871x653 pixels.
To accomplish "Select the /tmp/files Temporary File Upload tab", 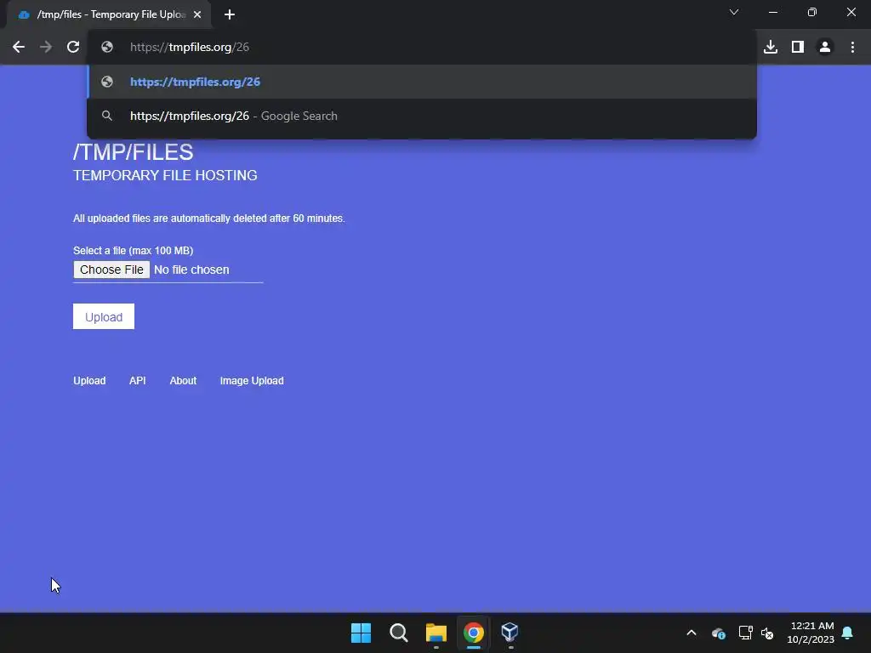I will point(108,14).
